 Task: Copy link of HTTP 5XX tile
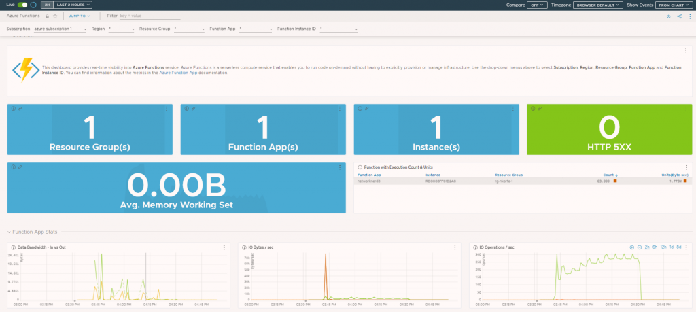point(539,109)
